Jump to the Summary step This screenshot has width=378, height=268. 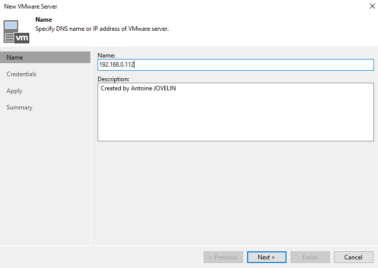(20, 108)
